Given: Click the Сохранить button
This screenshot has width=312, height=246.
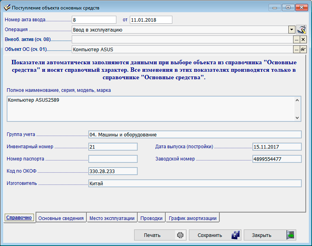Looking at the screenshot, I should click(215, 235).
